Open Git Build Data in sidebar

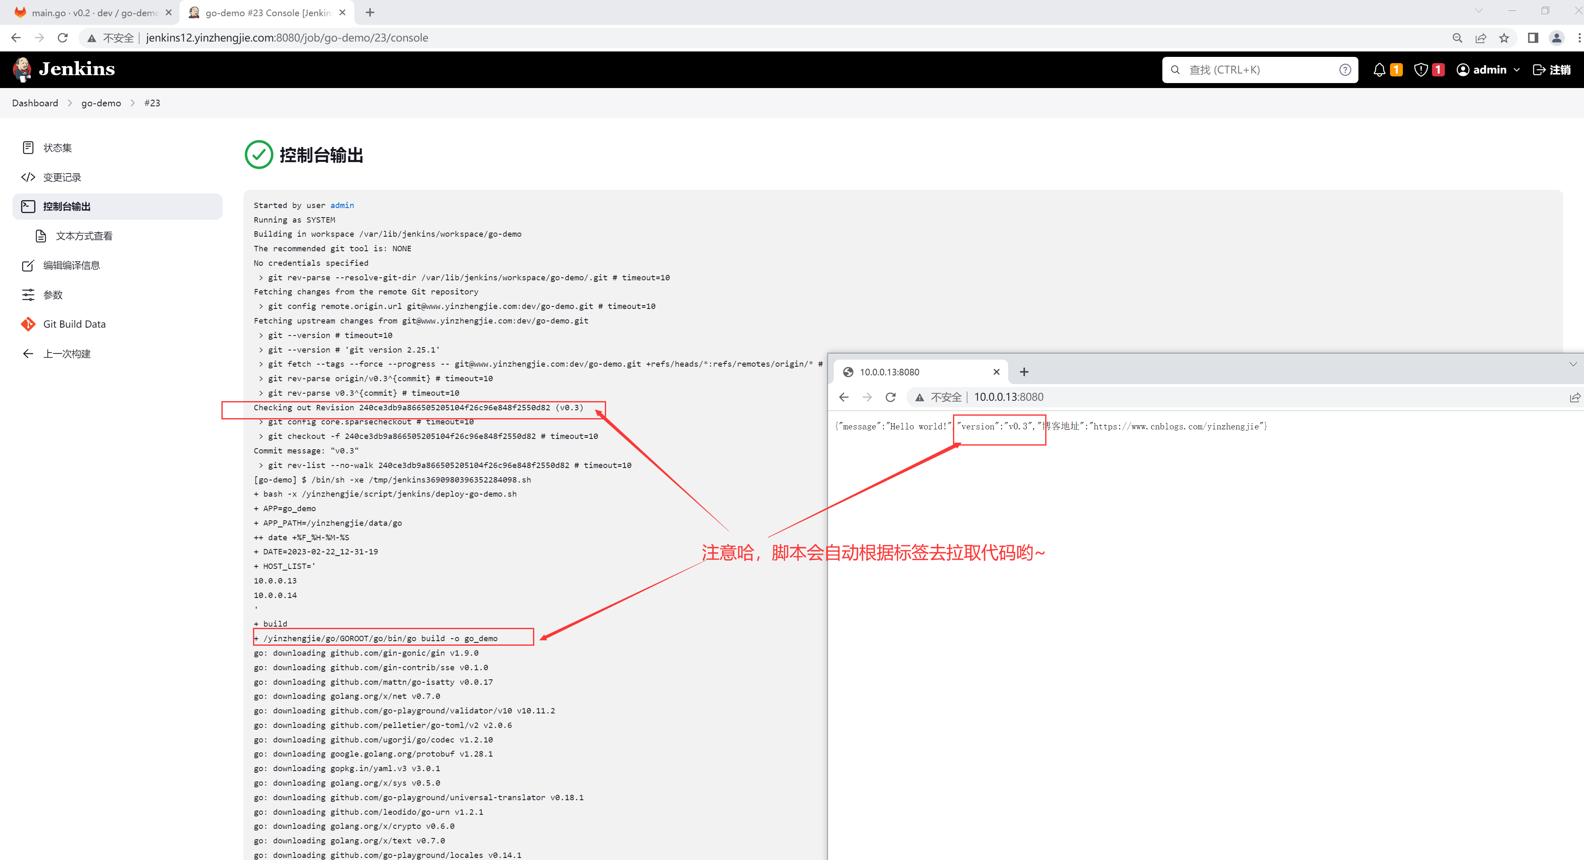click(x=74, y=324)
